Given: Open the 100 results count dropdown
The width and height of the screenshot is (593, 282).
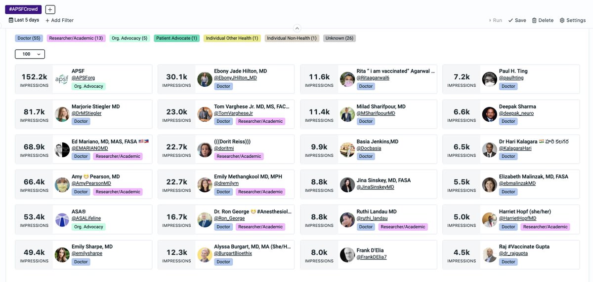Looking at the screenshot, I should coord(30,54).
